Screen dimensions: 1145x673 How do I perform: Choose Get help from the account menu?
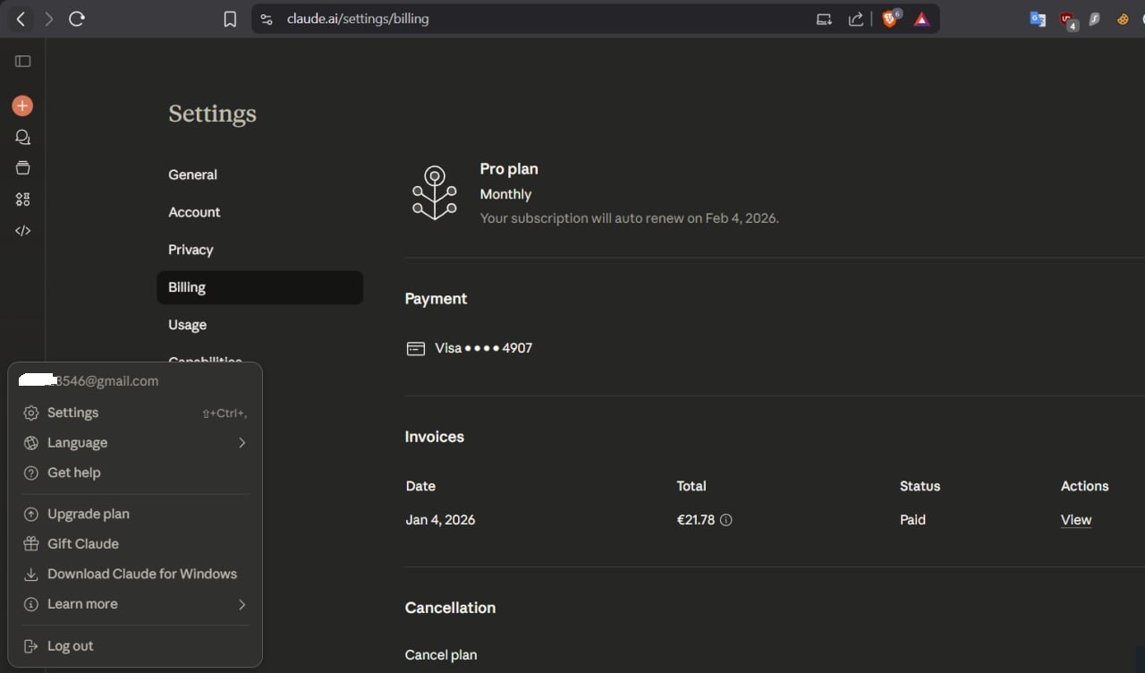135,473
